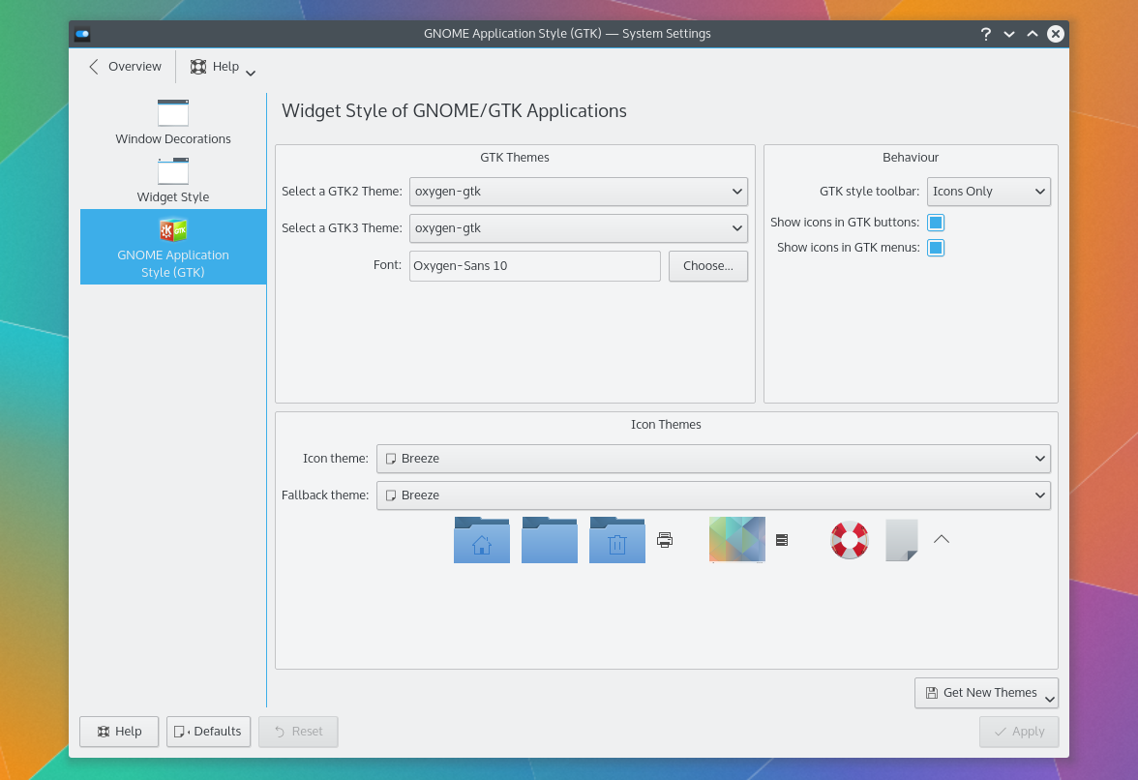Click the titlebar question mark help icon

(x=985, y=33)
